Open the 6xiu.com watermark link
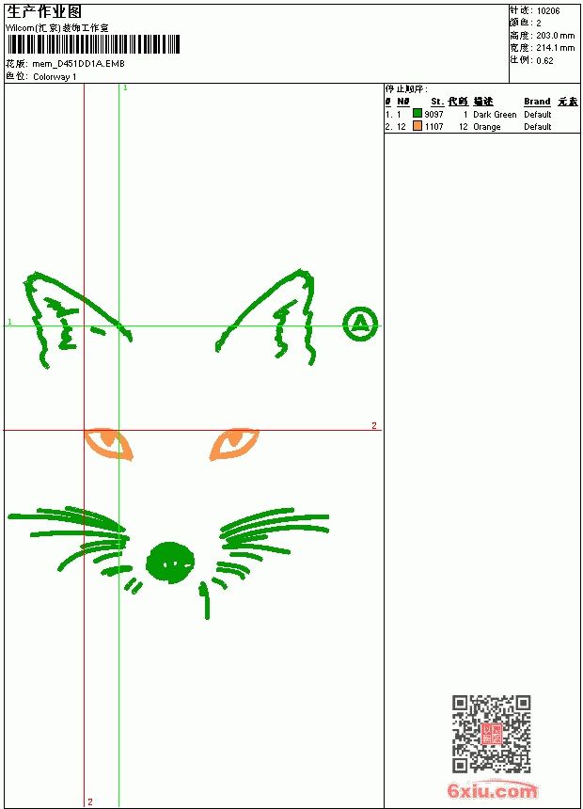This screenshot has width=583, height=809. pyautogui.click(x=492, y=790)
